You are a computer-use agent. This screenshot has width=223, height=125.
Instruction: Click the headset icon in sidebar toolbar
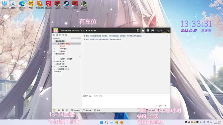click(x=57, y=35)
